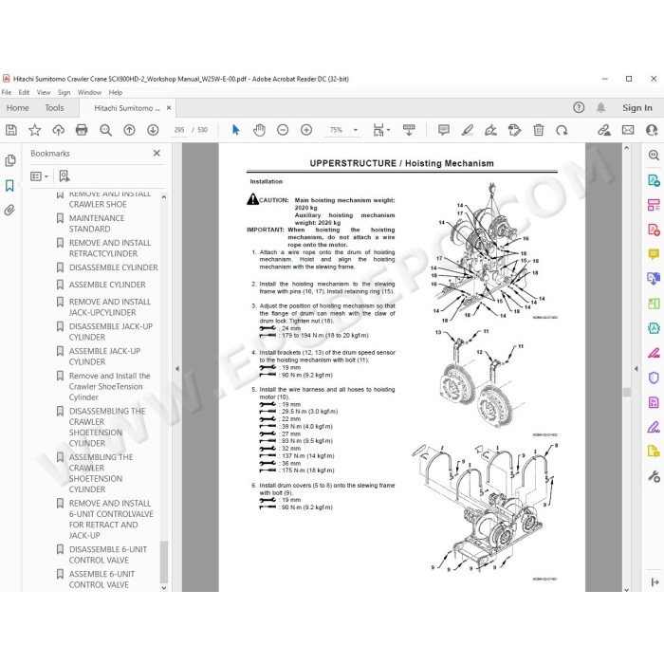Open the find text magnifier

tap(105, 130)
